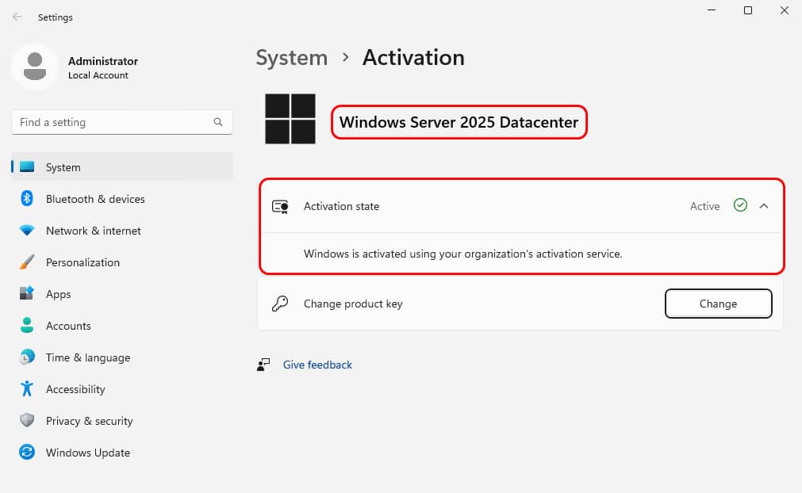Click the Local Account text
802x493 pixels.
98,75
